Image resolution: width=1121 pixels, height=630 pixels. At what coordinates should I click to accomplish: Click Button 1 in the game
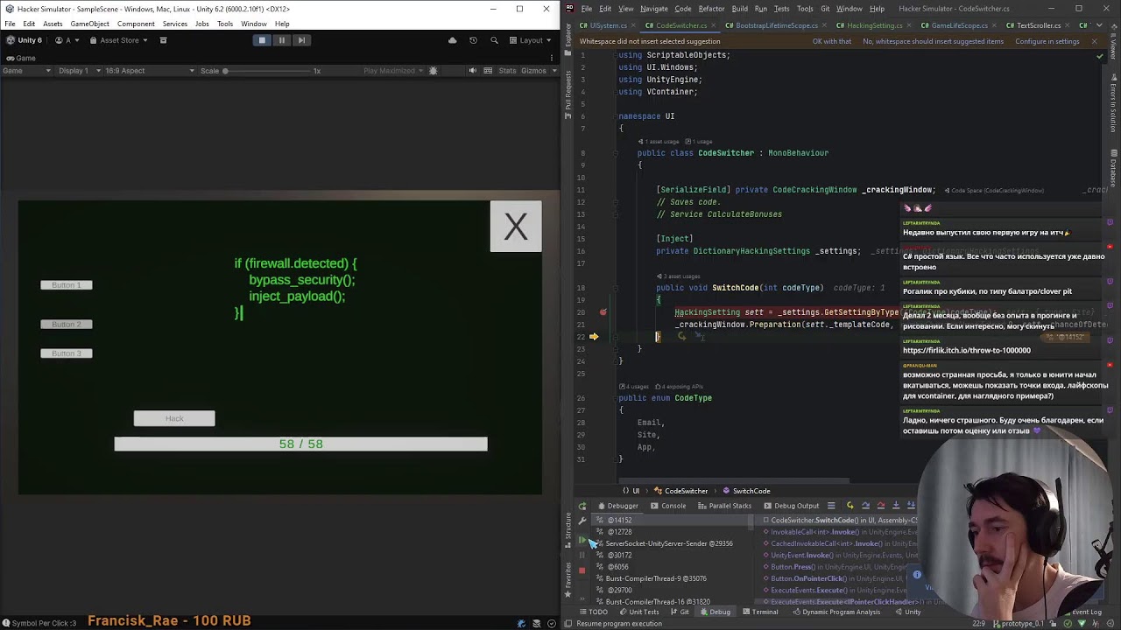coord(66,285)
